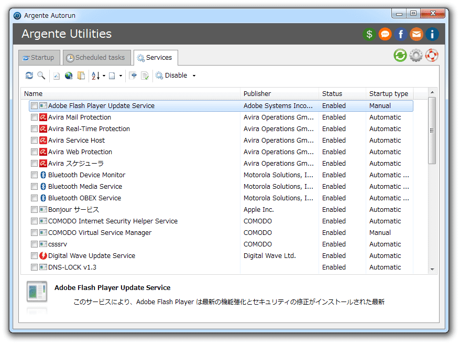Sort by the Status column header
Viewport: 460px width, 344px height.
[342, 94]
